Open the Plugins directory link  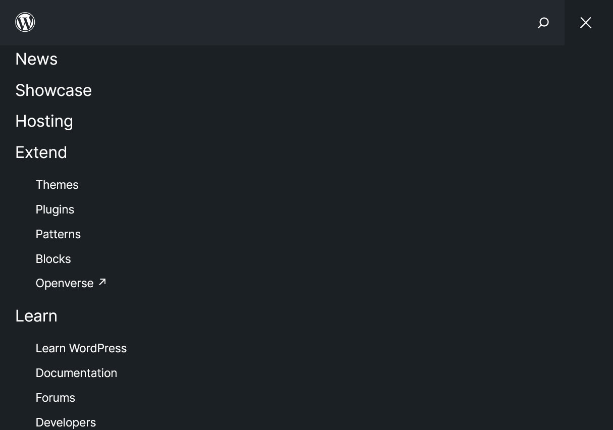54,209
